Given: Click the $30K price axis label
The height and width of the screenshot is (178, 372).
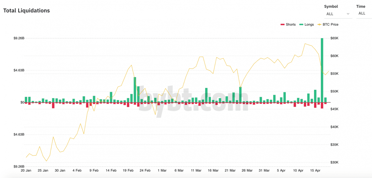Looking at the screenshot, I should pos(335,163).
